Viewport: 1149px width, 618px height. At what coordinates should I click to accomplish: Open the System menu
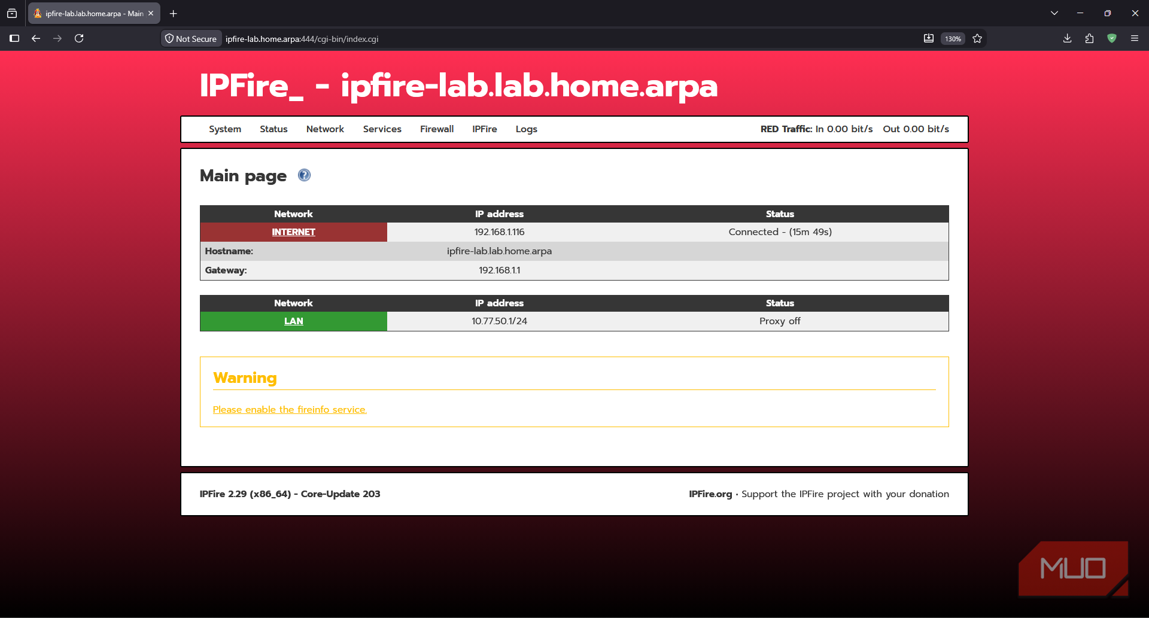(225, 129)
